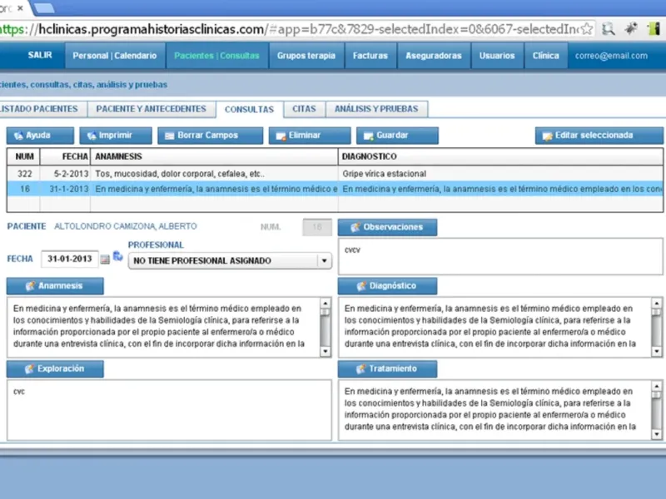Click Borrar Campos button
Viewport: 666px width, 499px height.
[x=211, y=136]
